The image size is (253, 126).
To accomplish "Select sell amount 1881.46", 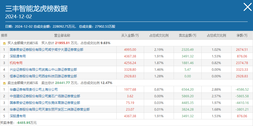I will (187, 63).
